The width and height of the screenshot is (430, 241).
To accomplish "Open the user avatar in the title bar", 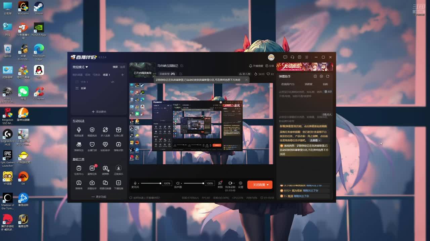I will click(x=271, y=57).
